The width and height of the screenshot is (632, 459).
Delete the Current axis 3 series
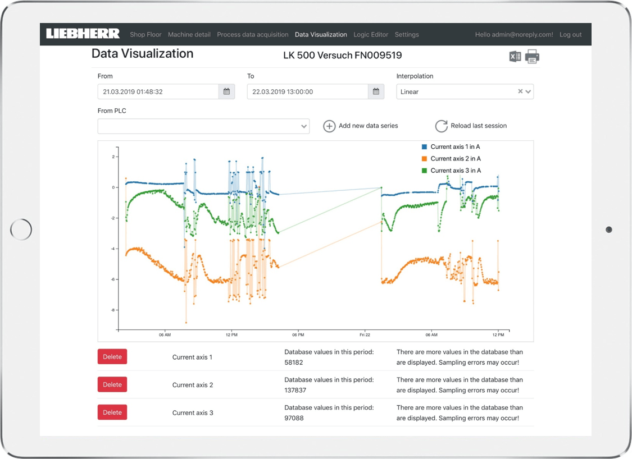(112, 412)
